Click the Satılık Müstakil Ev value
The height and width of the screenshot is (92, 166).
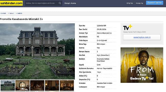point(104,33)
